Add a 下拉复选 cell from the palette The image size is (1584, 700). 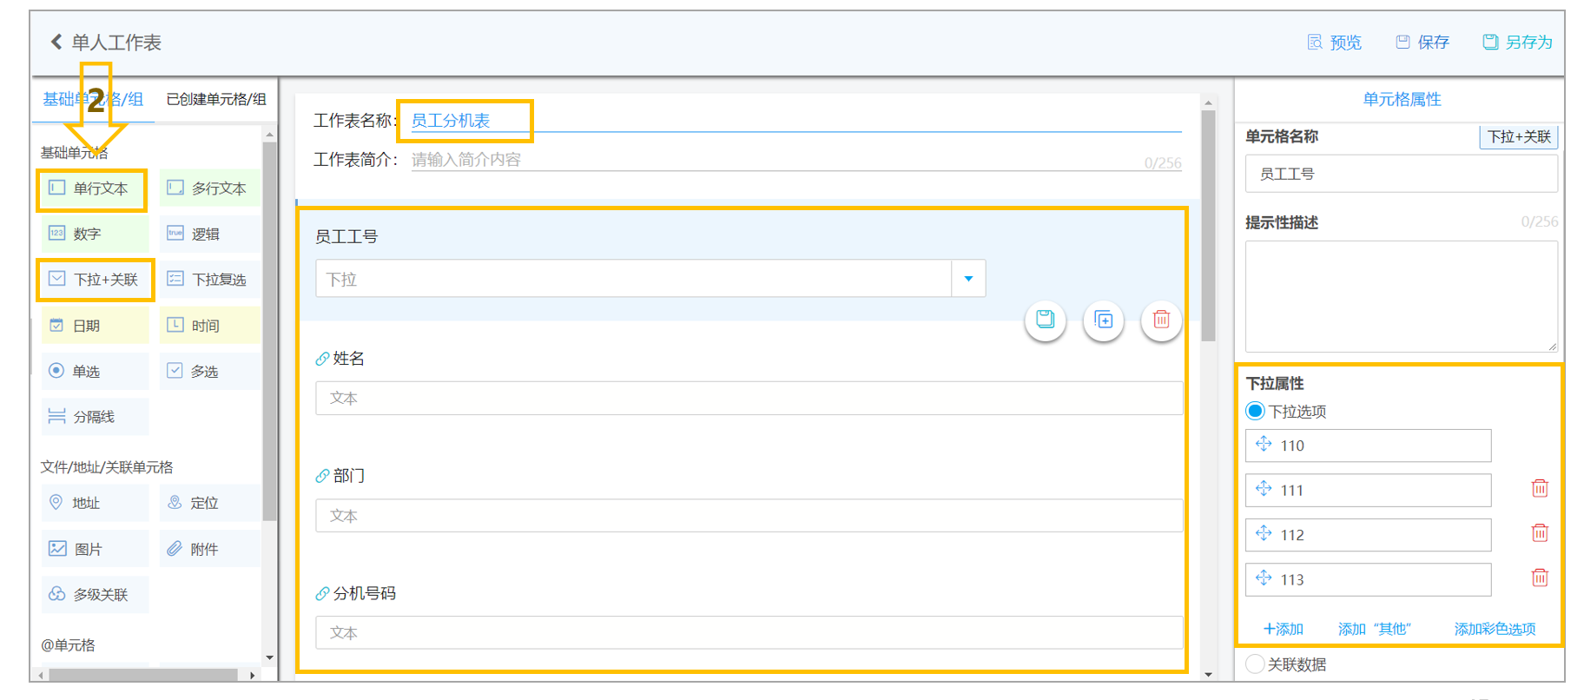(x=210, y=280)
